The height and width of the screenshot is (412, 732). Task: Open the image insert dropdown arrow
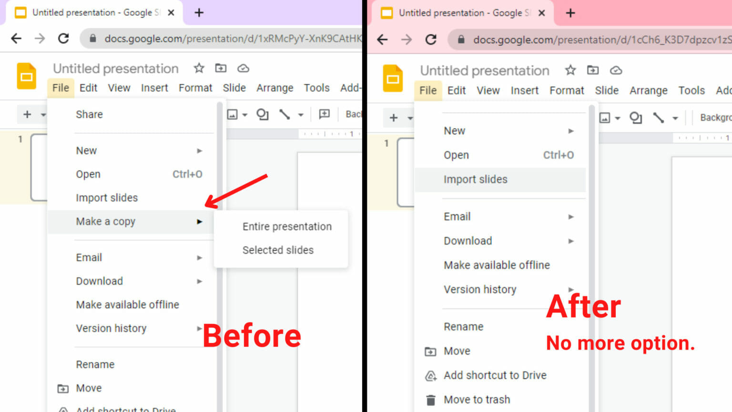[x=244, y=114]
